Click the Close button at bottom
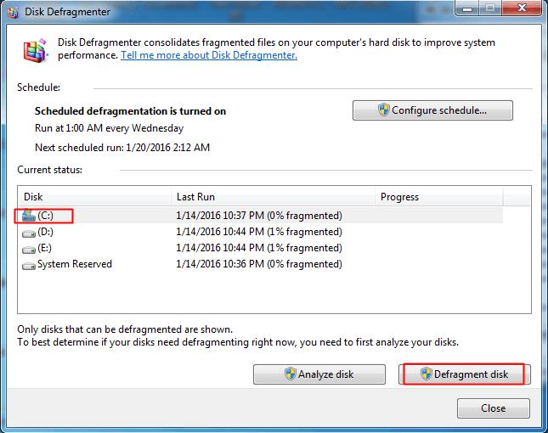This screenshot has height=433, width=548. click(x=494, y=408)
